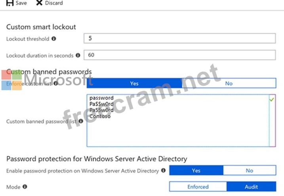Enable Windows Server AD password protection with Yes
Screen dimensions: 284x196
click(x=196, y=171)
